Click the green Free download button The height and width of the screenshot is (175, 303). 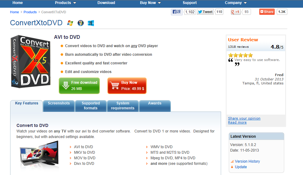click(x=79, y=86)
